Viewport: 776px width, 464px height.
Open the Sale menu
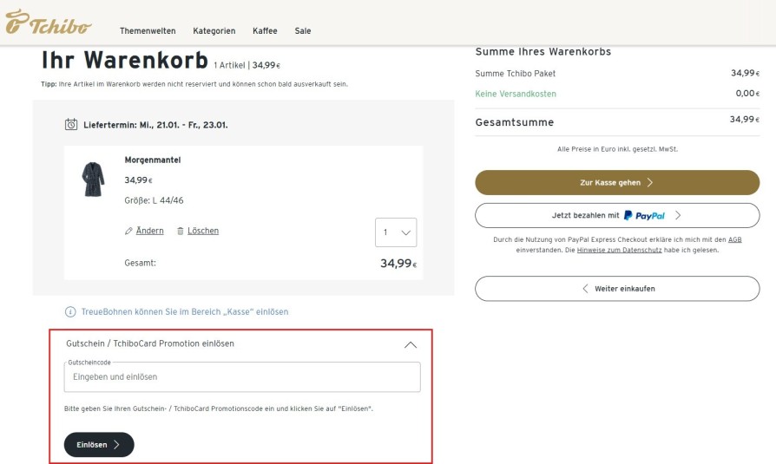[303, 30]
